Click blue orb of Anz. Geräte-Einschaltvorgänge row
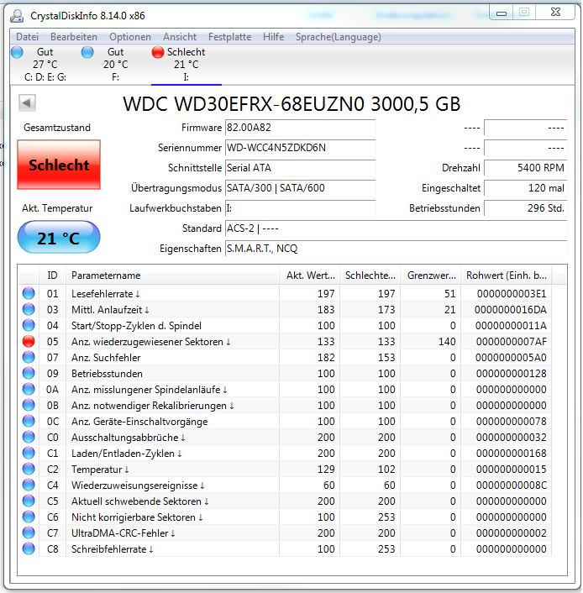Viewport: 583px width, 593px height. pyautogui.click(x=29, y=421)
